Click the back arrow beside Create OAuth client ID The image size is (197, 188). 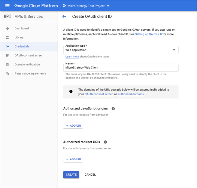tap(64, 17)
